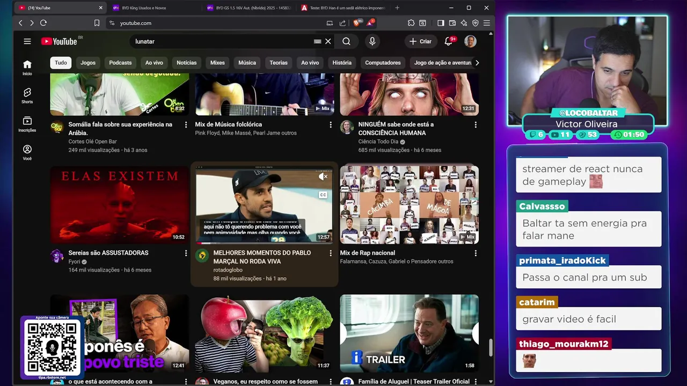
Task: Seek the red progress bar on preview video
Action: coord(264,243)
